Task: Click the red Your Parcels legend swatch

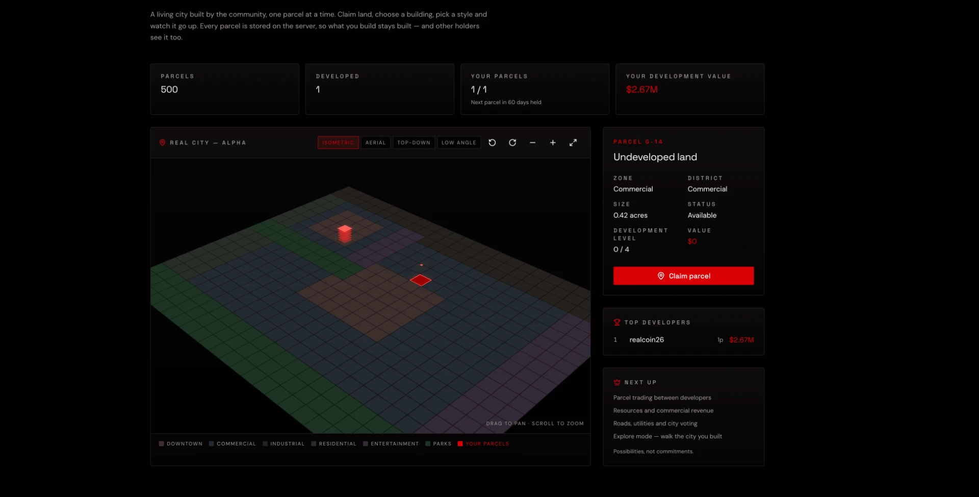Action: tap(460, 444)
